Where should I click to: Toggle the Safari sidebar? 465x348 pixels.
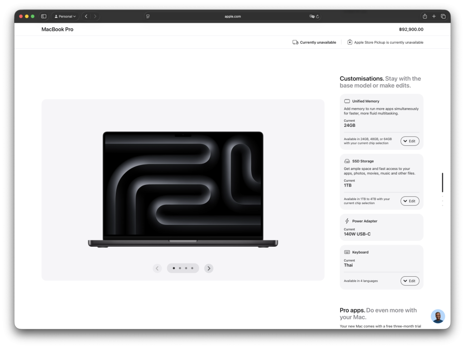[x=44, y=16]
